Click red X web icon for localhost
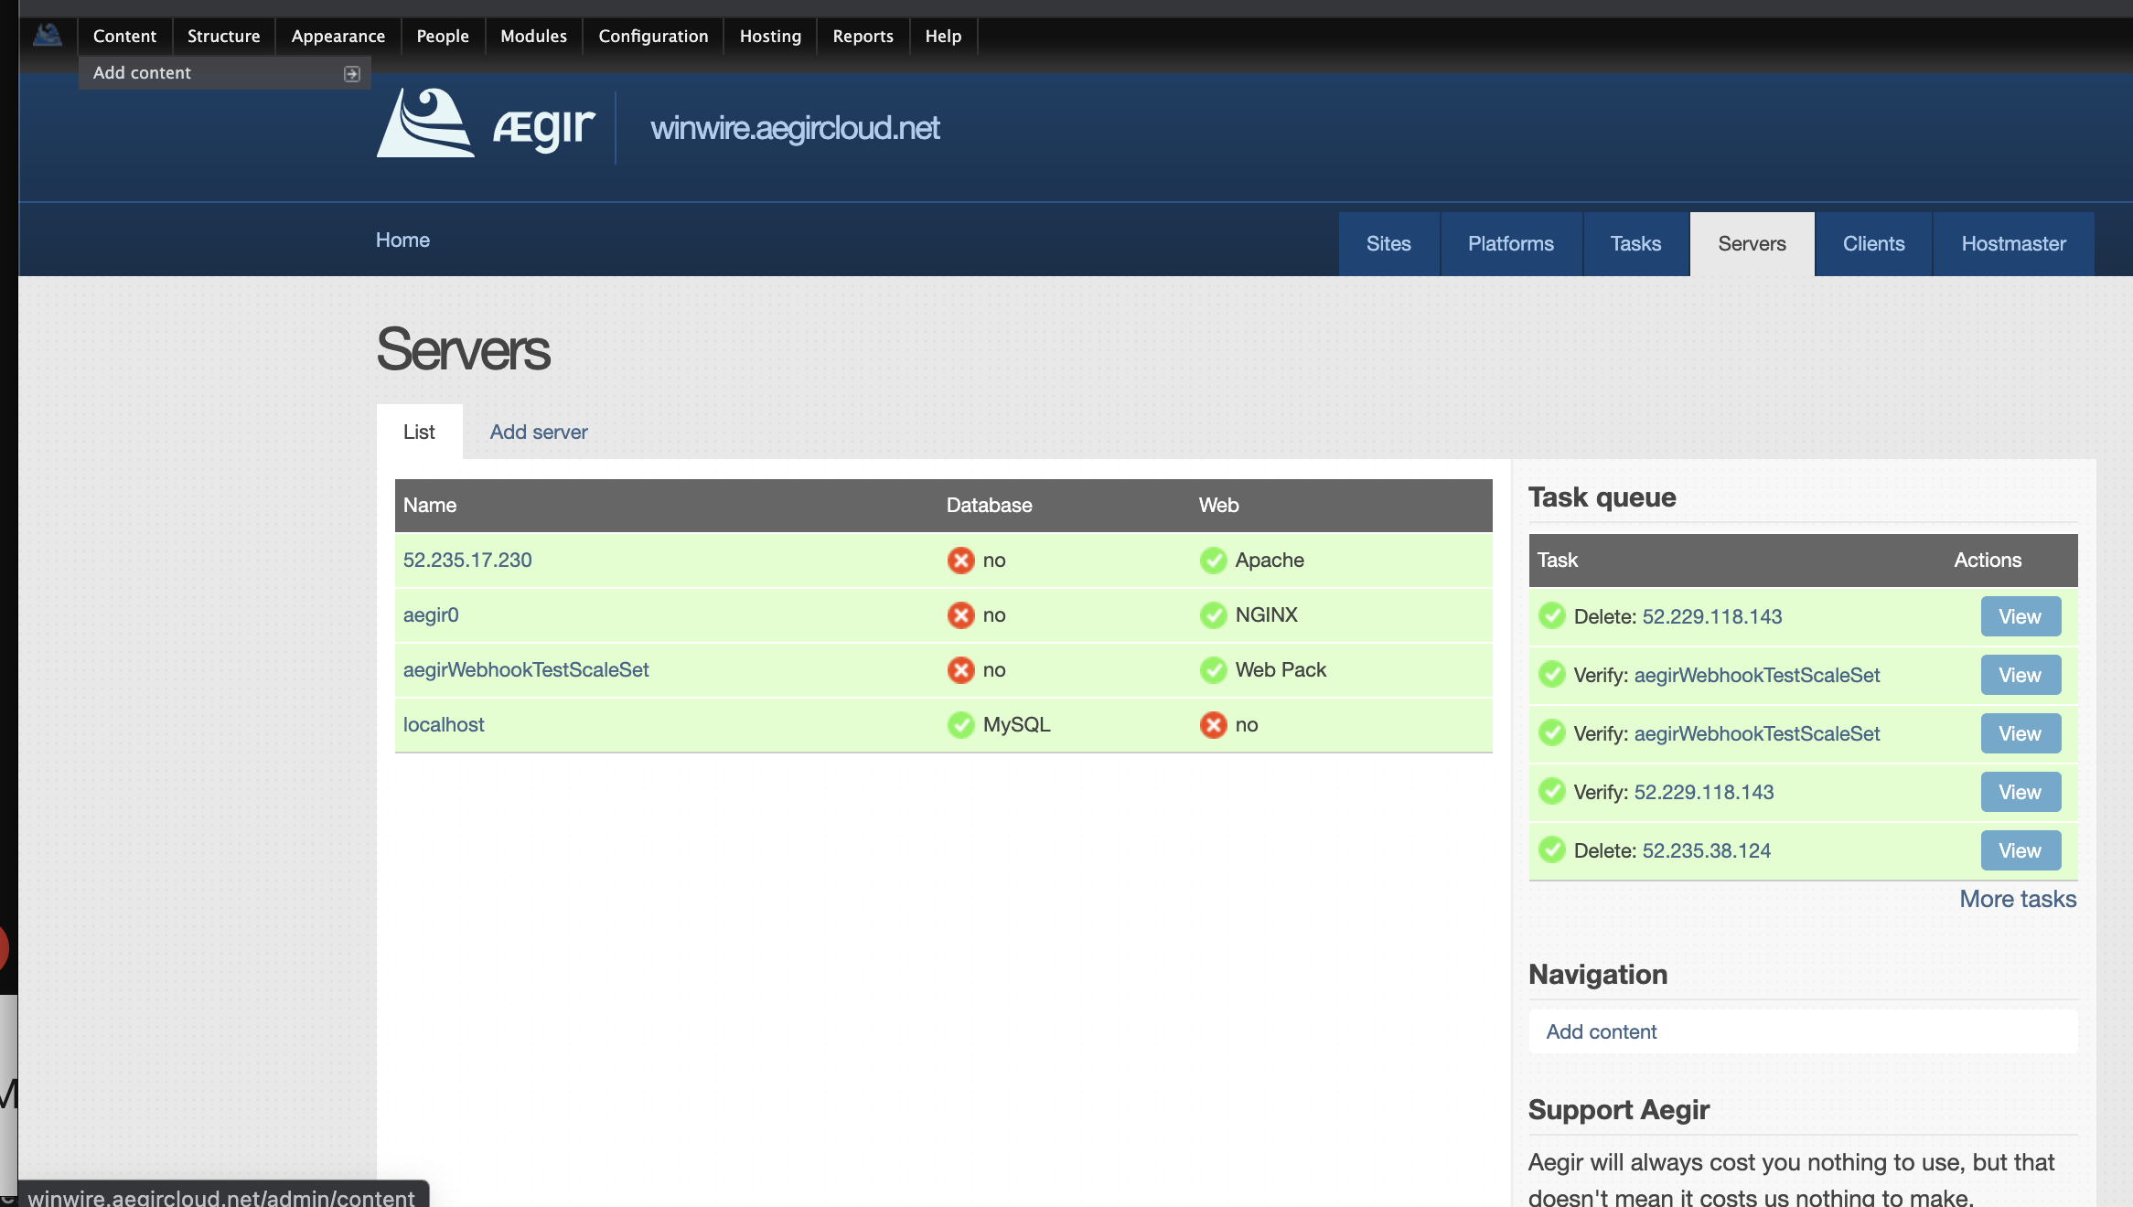The image size is (2133, 1207). point(1213,725)
